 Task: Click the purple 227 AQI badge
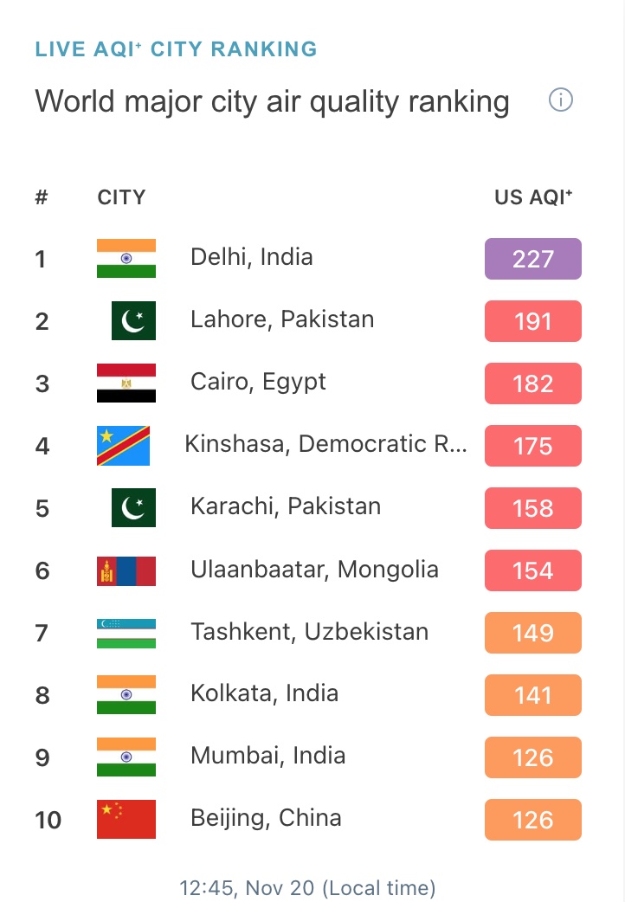[532, 259]
